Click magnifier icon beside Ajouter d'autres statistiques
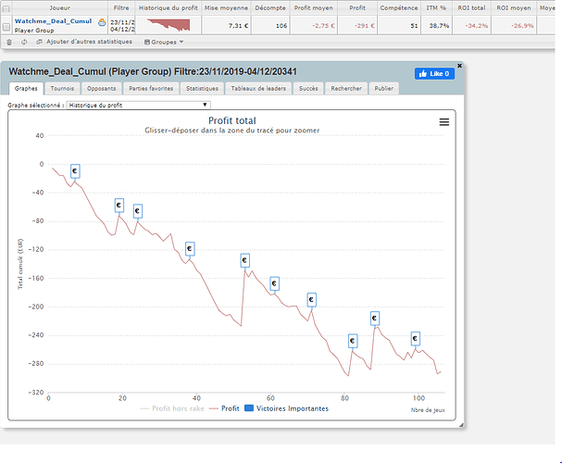 coord(38,42)
